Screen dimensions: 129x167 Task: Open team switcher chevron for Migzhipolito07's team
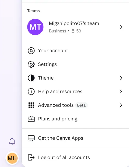click(x=121, y=27)
